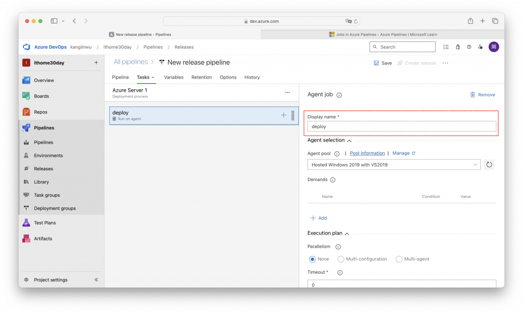Click Safari back navigation arrow

point(75,21)
